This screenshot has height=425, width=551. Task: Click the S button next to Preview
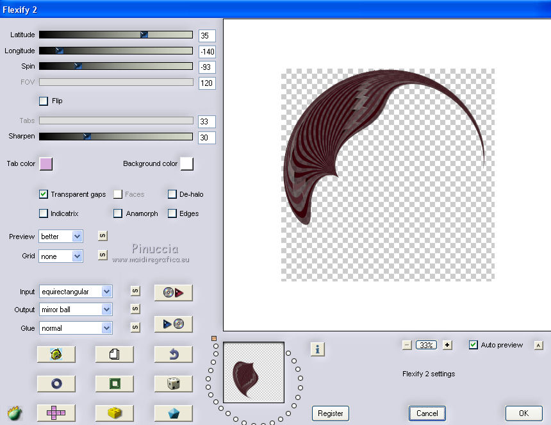[x=103, y=235]
